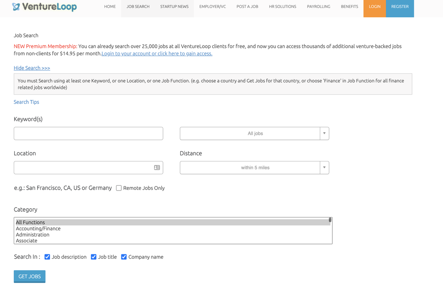Click the VentureLoop logo icon
This screenshot has height=287, width=443.
[x=16, y=7]
